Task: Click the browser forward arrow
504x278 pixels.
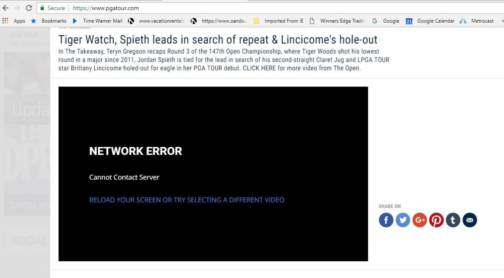Action: [17, 8]
